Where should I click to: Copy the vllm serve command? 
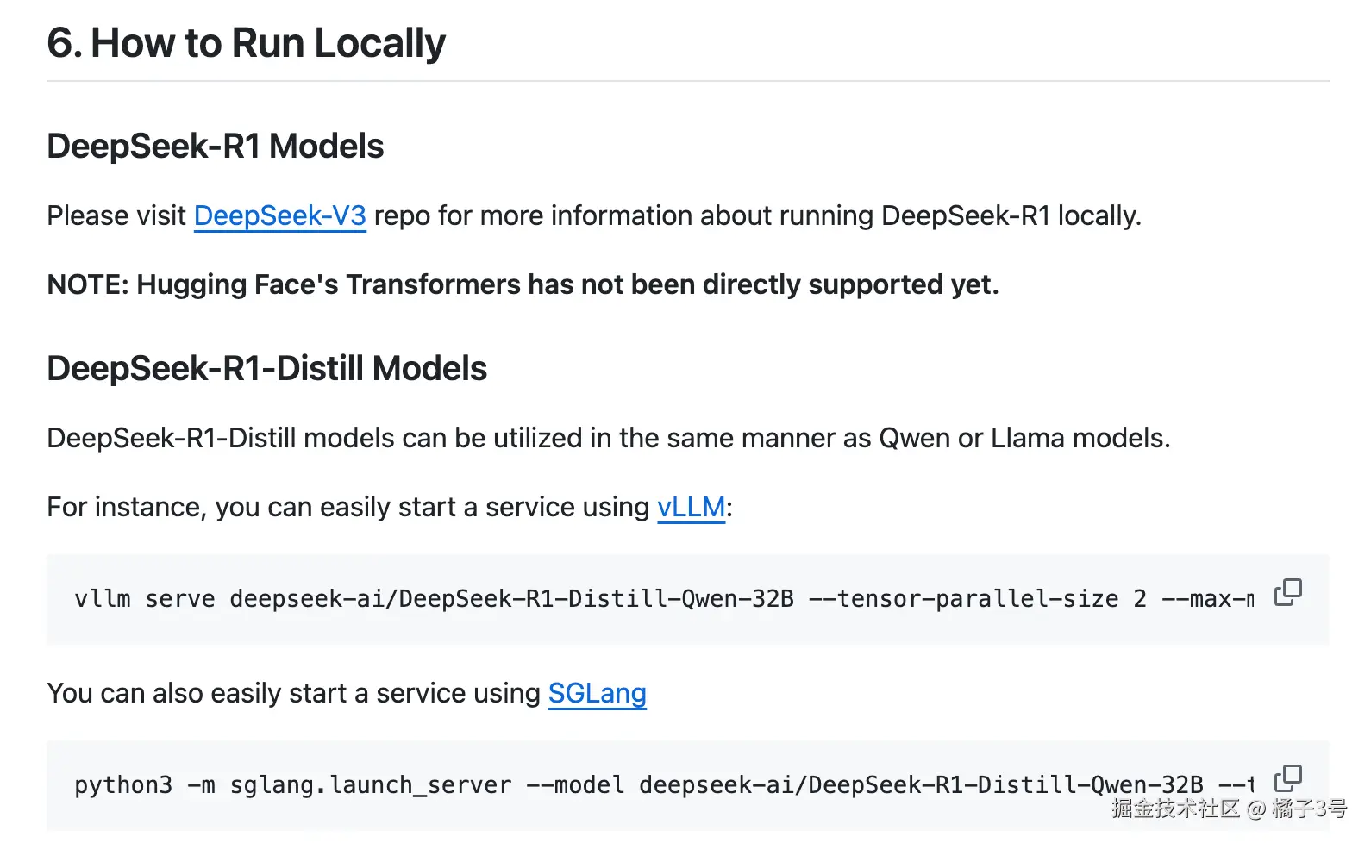[1288, 592]
